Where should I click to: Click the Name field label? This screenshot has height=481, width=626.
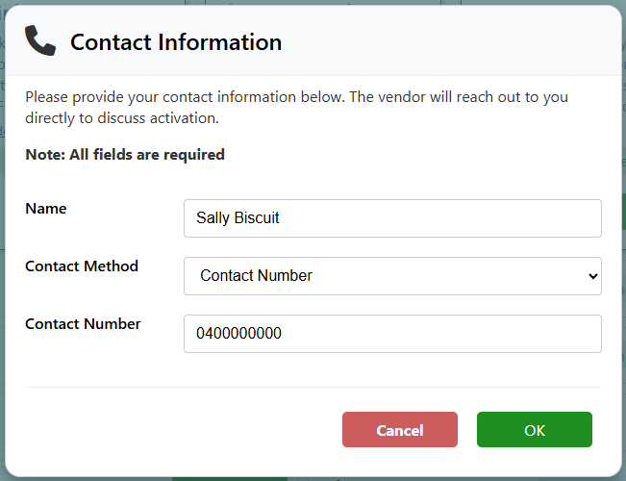click(x=46, y=209)
